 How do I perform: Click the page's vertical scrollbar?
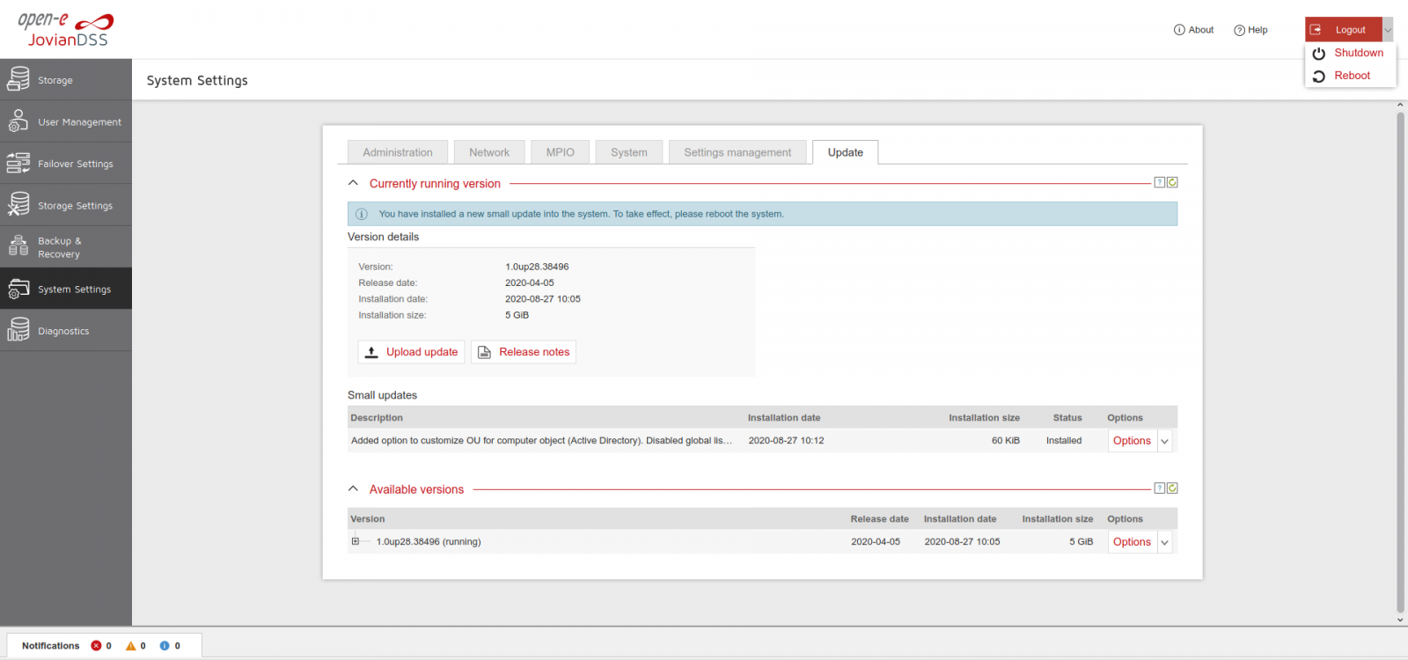point(1400,362)
